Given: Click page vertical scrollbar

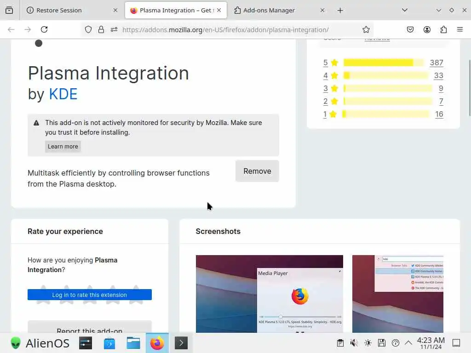Looking at the screenshot, I should [469, 88].
